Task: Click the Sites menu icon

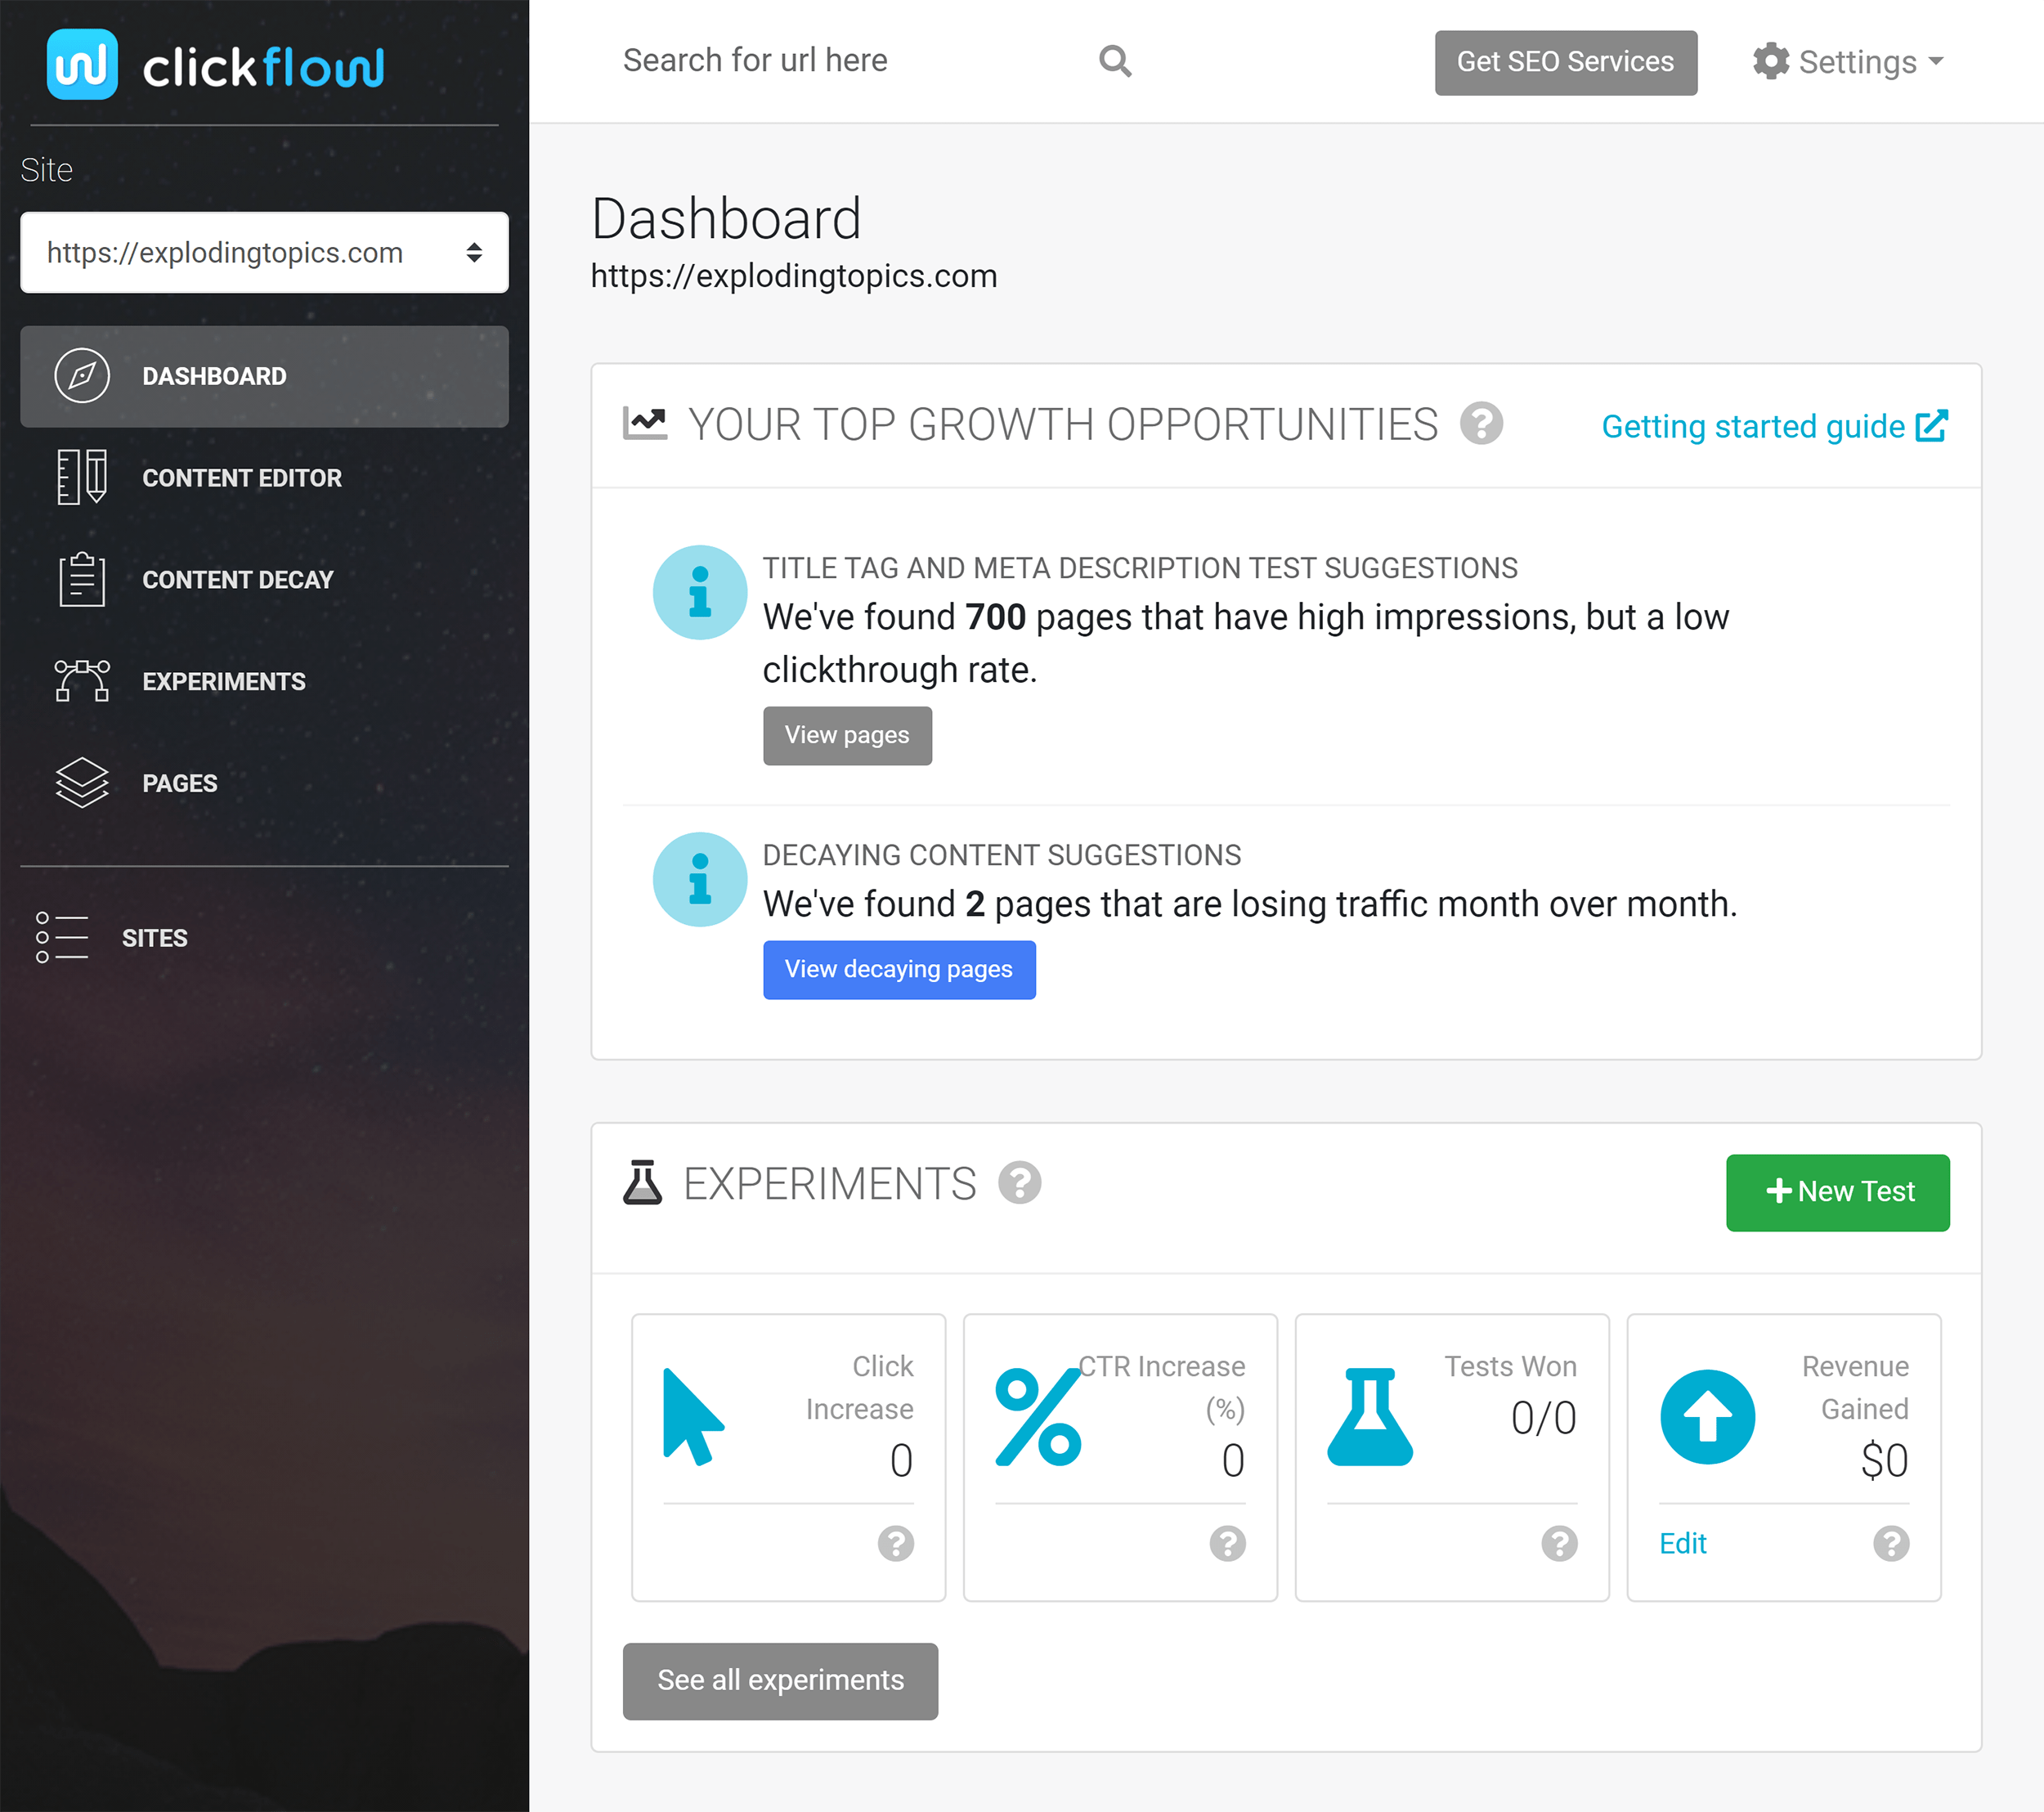Action: 63,940
